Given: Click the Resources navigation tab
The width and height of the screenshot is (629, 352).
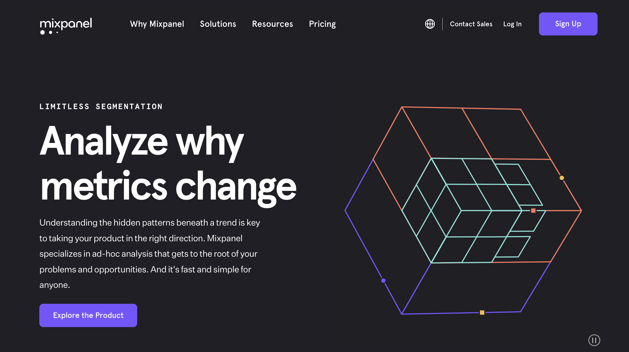Looking at the screenshot, I should click(272, 24).
